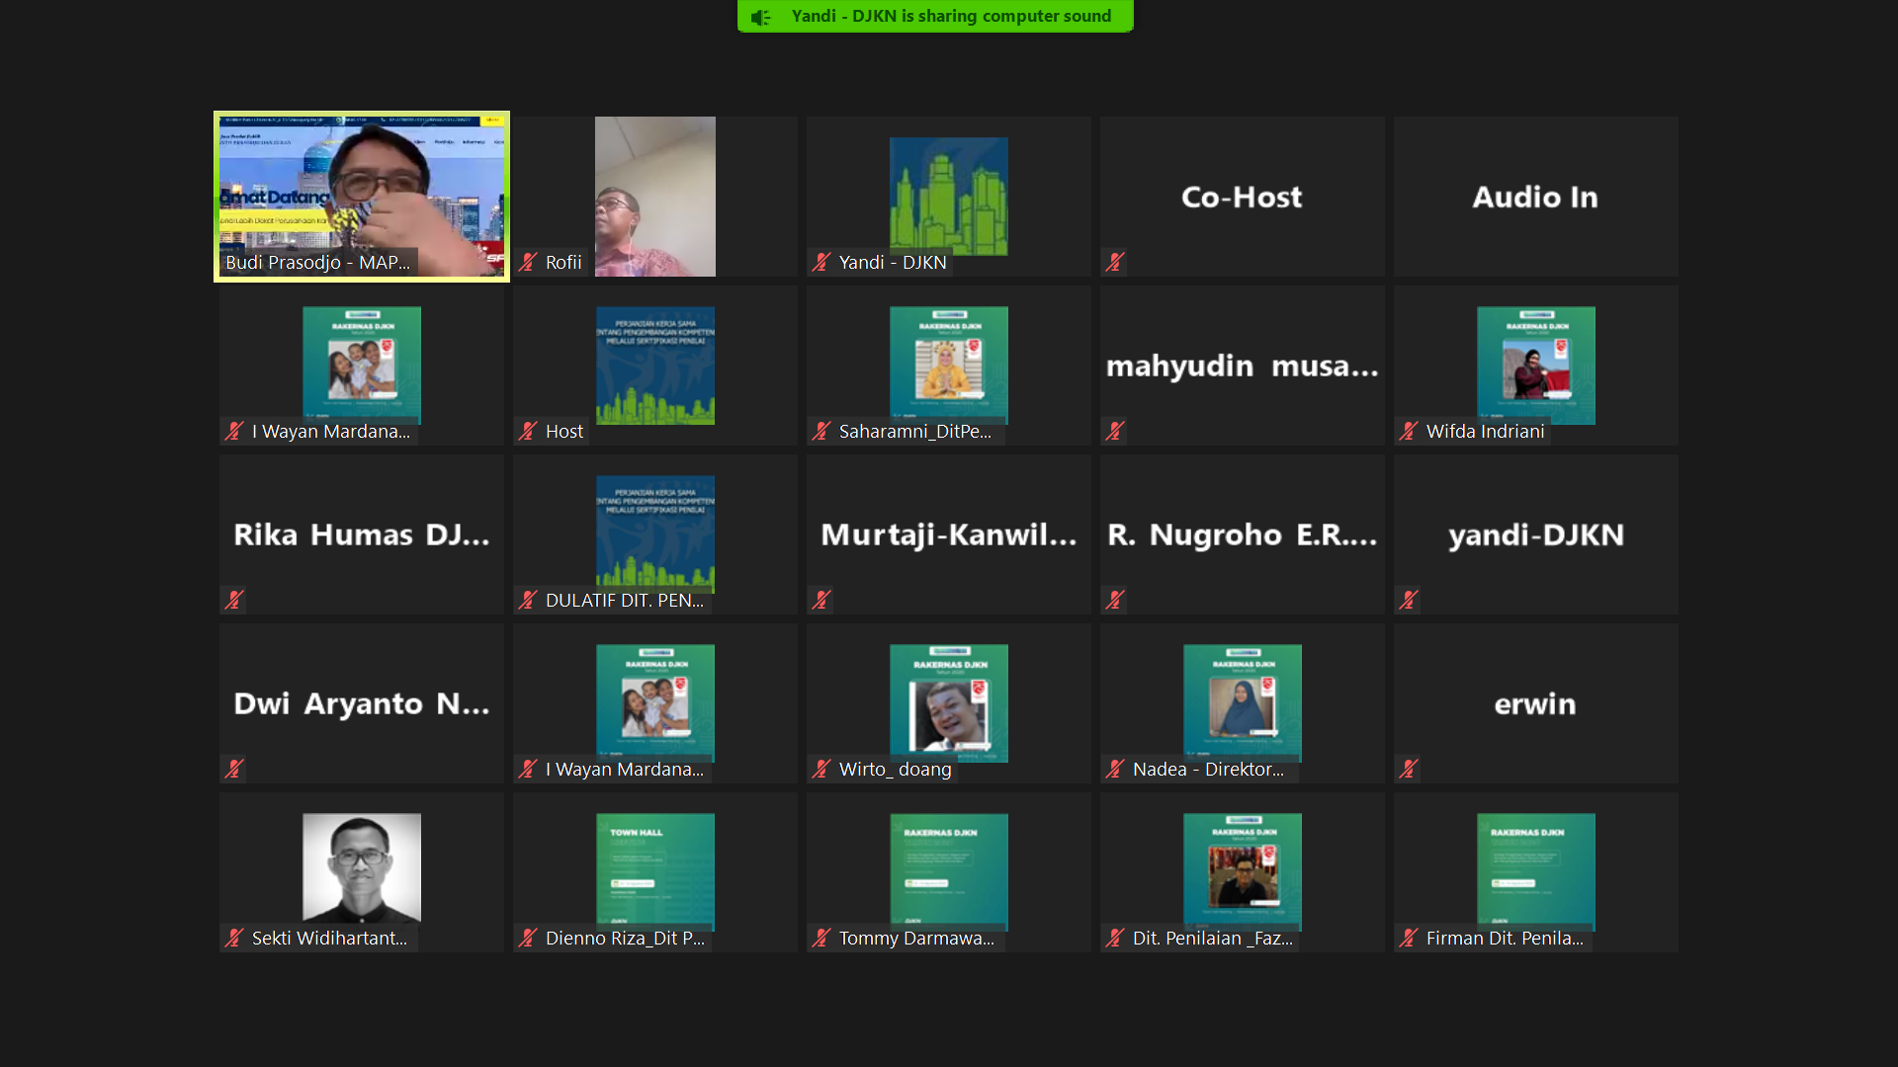The width and height of the screenshot is (1898, 1067).
Task: Select Wirto_ doang participant tile
Action: pyautogui.click(x=948, y=702)
